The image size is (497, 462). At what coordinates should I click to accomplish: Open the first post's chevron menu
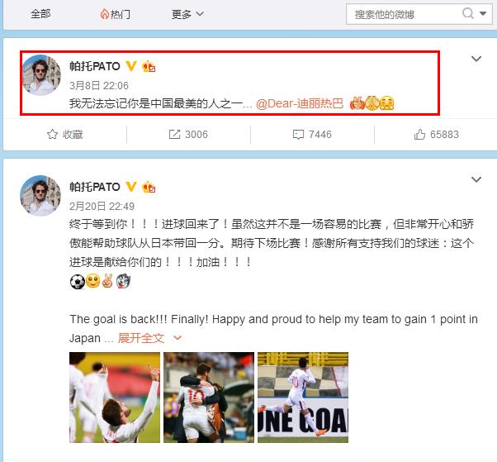[x=476, y=59]
